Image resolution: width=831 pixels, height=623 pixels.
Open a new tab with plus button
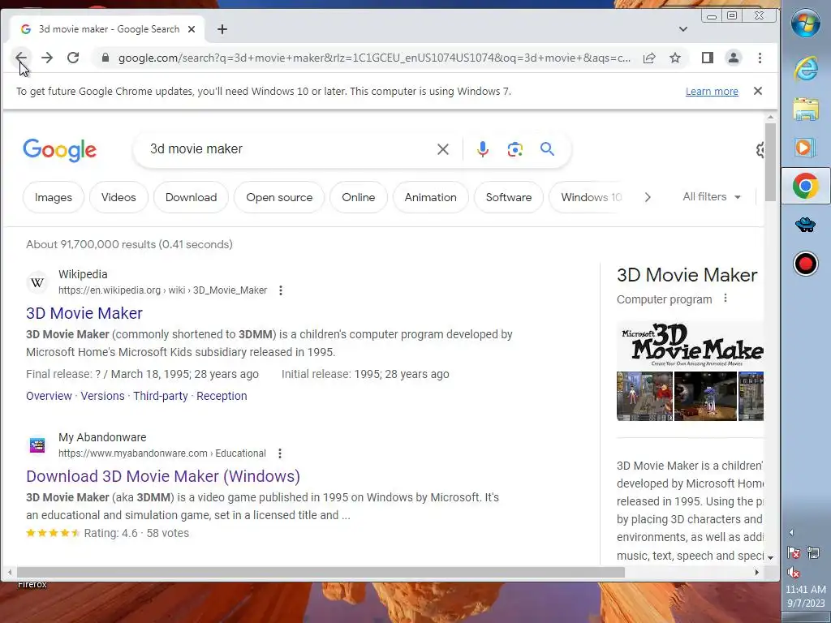[x=222, y=29]
